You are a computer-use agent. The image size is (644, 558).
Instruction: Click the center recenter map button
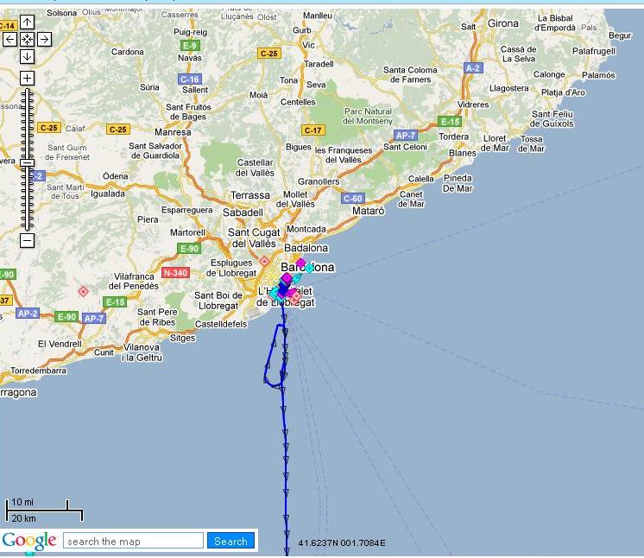tap(27, 40)
